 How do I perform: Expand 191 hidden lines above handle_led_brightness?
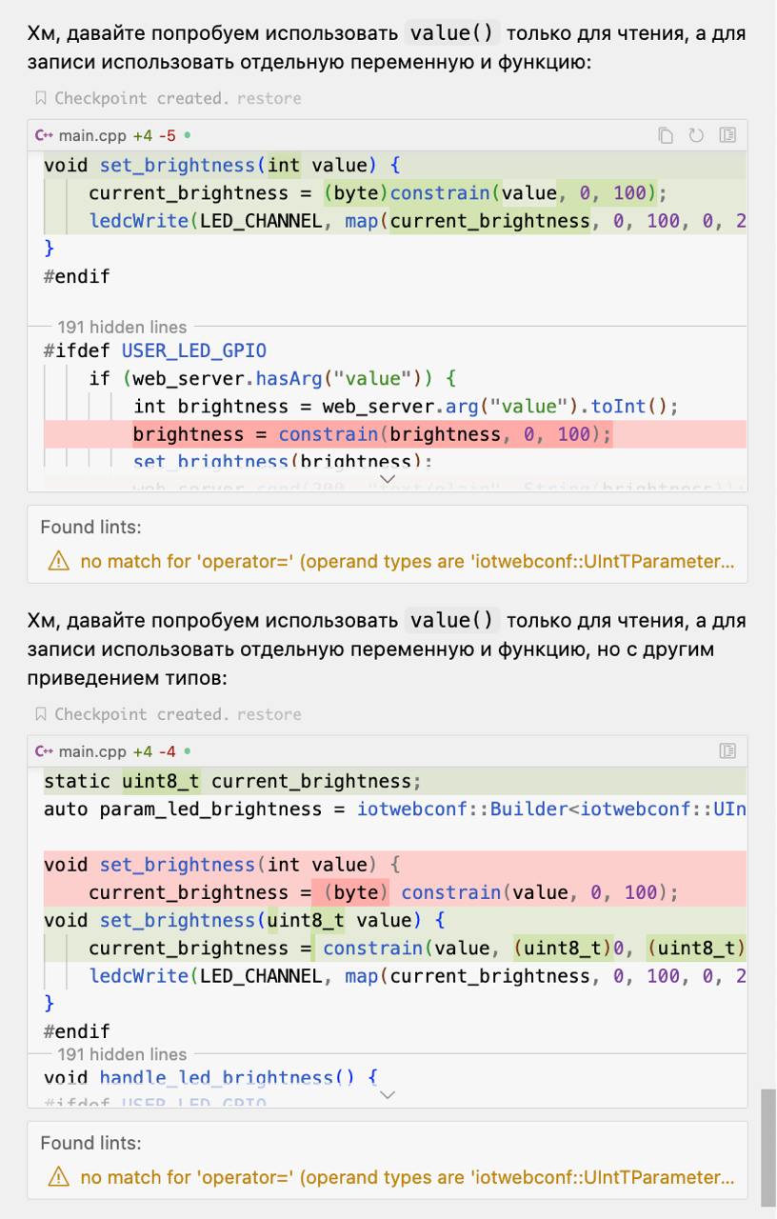[x=122, y=1054]
